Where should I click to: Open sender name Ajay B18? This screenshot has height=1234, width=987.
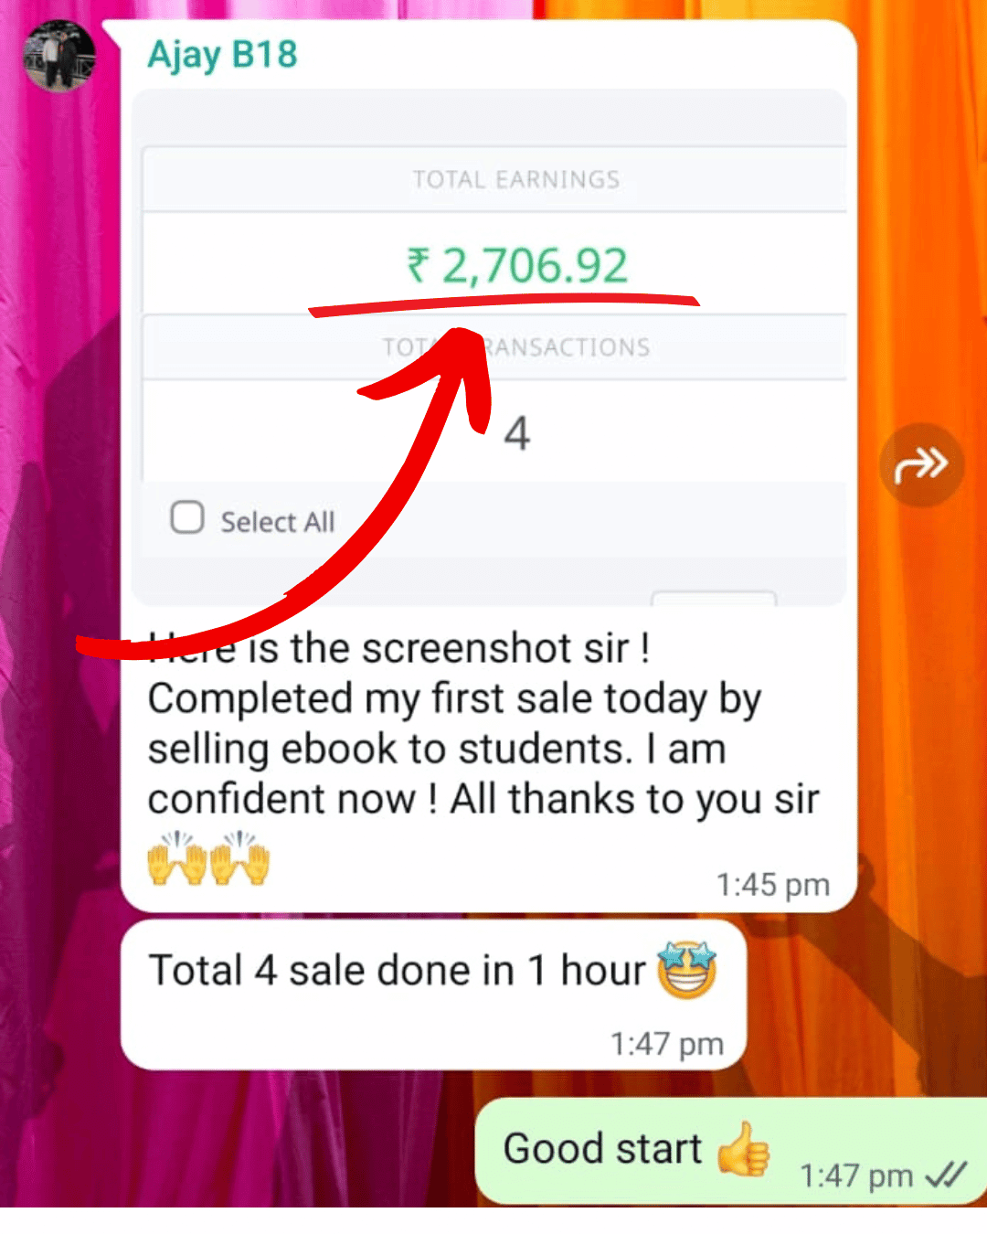(223, 54)
